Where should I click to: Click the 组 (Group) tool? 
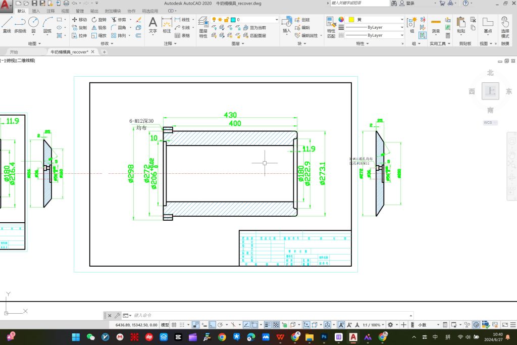pos(412,25)
